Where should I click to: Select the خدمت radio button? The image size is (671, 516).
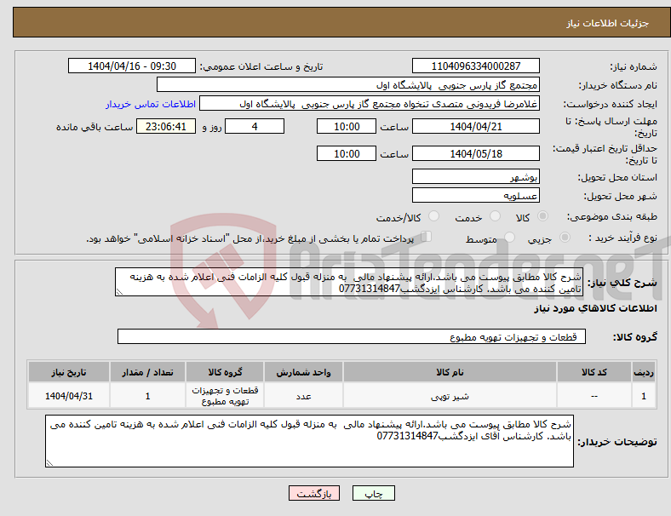[x=495, y=216]
